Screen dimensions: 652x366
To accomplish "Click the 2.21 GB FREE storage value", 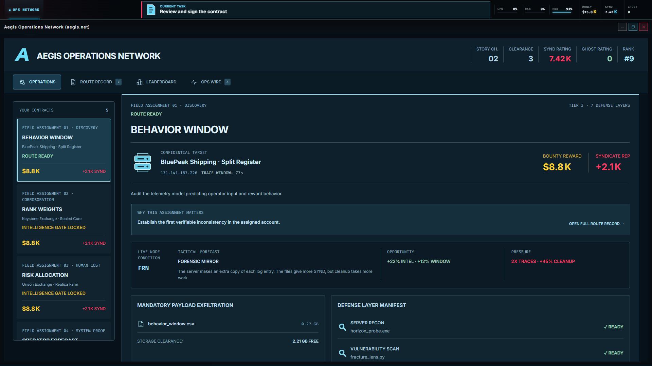I will click(x=306, y=341).
